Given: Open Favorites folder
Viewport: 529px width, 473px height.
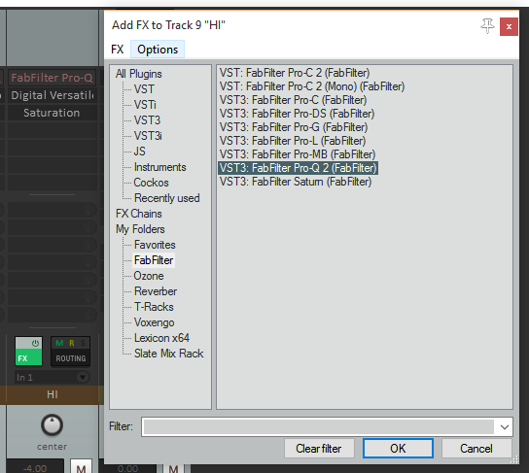Looking at the screenshot, I should pyautogui.click(x=155, y=245).
